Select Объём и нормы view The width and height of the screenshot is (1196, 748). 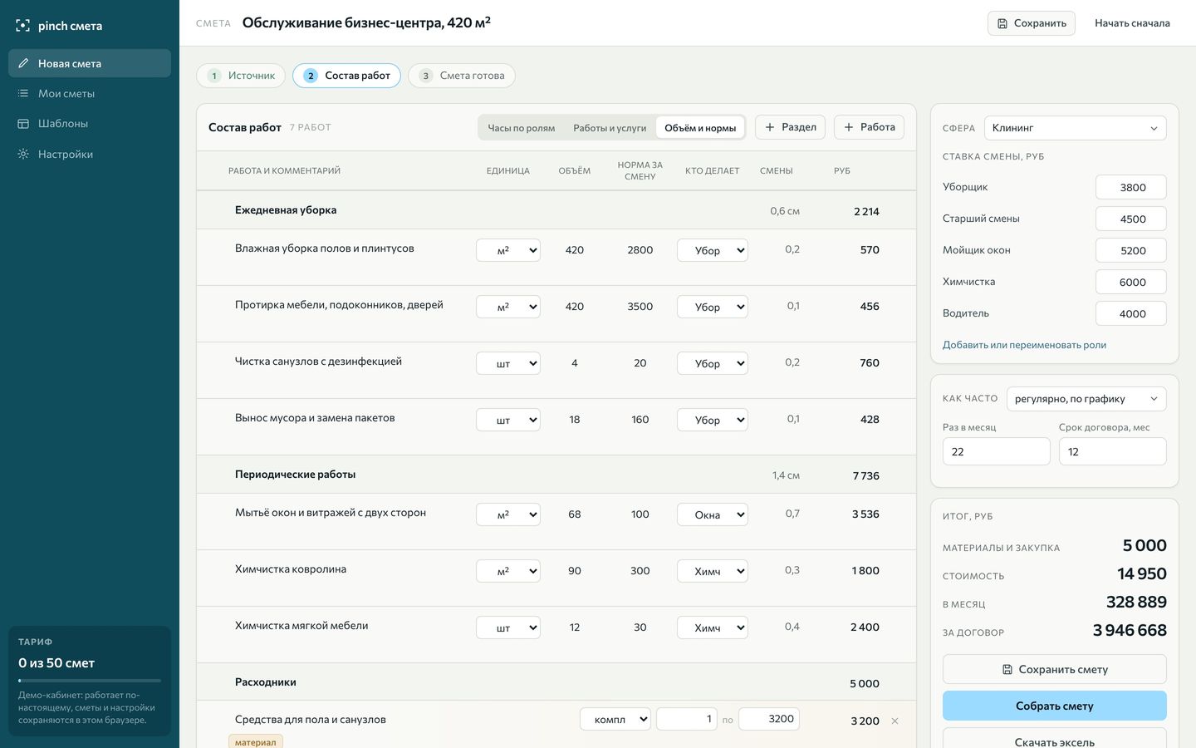700,128
